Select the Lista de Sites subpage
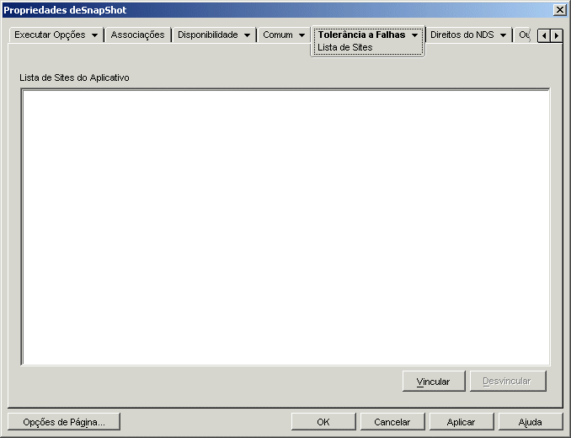Image resolution: width=571 pixels, height=438 pixels. [344, 48]
